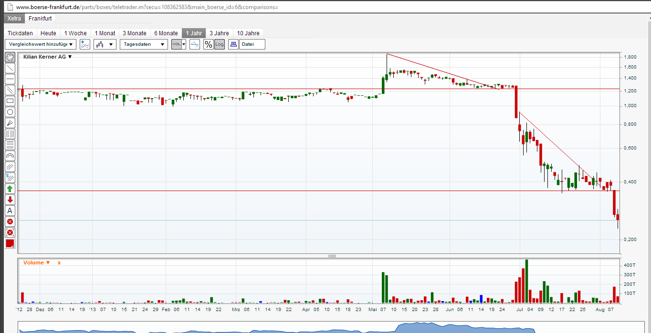The width and height of the screenshot is (651, 333).
Task: Click the browser address bar URL
Action: coord(147,7)
